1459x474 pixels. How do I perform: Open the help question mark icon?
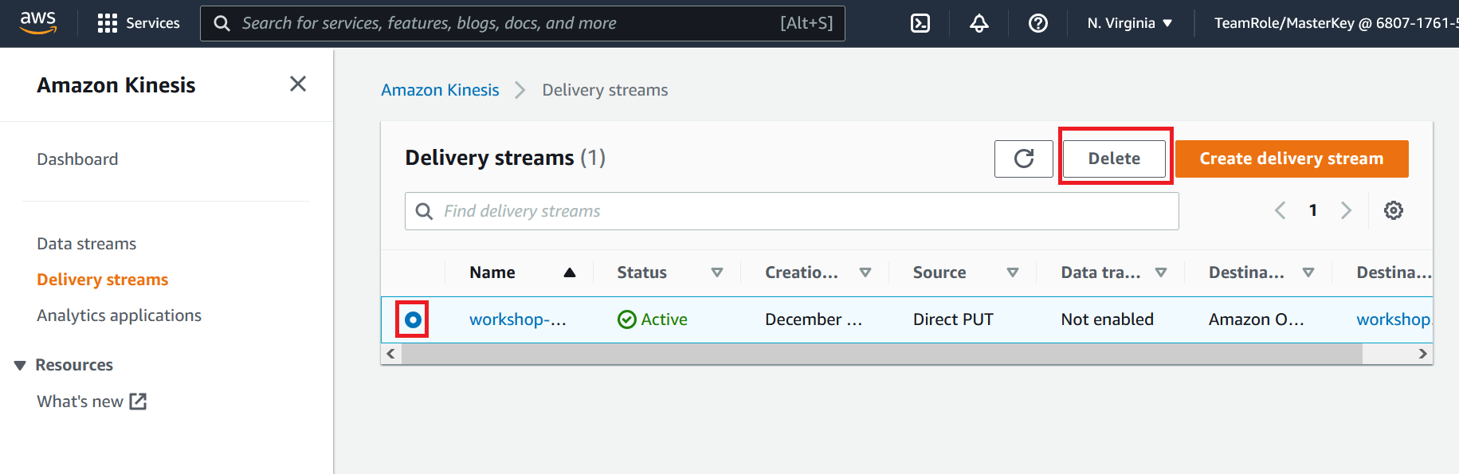pos(1038,23)
